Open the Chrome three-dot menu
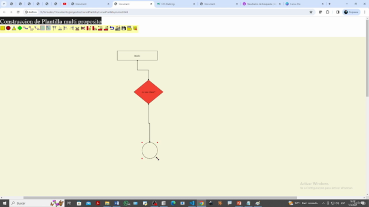 pos(365,12)
